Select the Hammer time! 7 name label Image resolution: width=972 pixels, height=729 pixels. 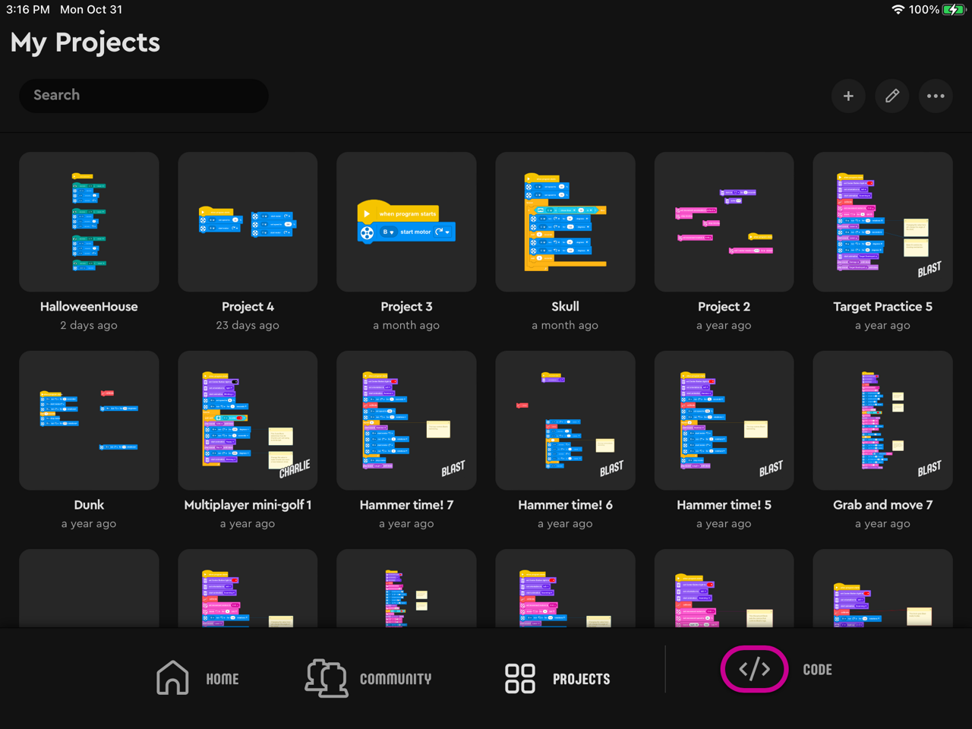point(406,505)
